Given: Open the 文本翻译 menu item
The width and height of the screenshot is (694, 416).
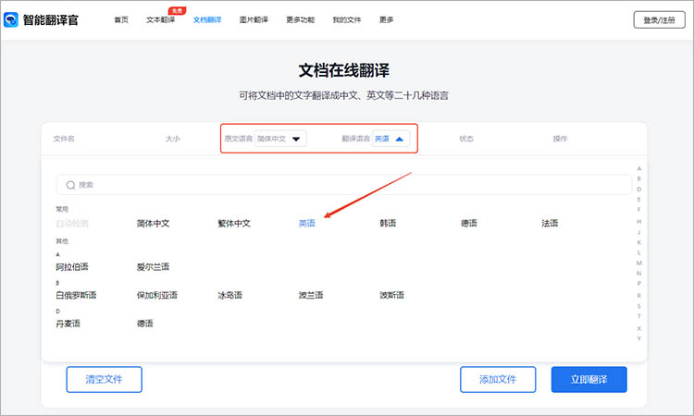Looking at the screenshot, I should tap(160, 19).
